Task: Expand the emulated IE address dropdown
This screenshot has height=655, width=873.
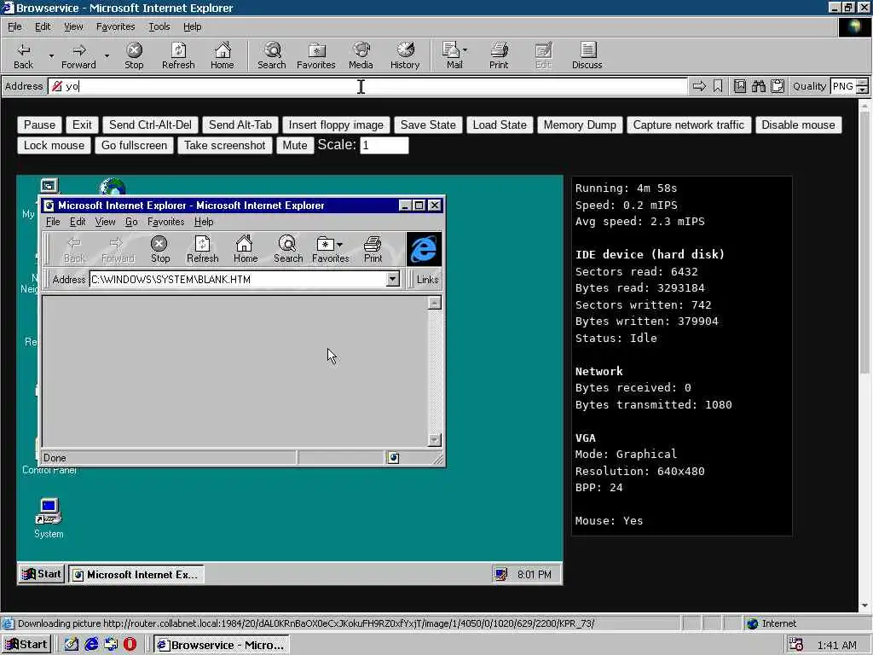Action: point(392,279)
